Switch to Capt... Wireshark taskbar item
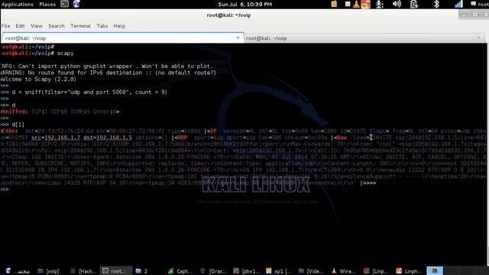 tap(180, 271)
